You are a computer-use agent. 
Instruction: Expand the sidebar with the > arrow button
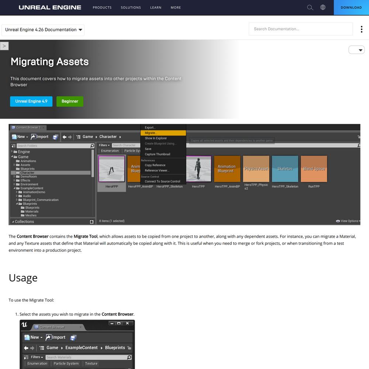[x=4, y=46]
